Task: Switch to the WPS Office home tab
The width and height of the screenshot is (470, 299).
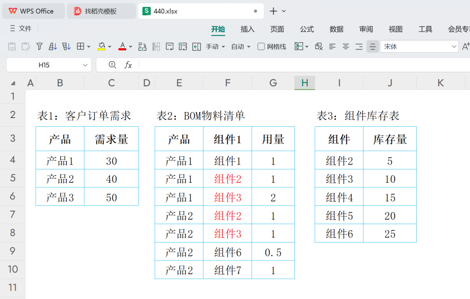Action: (33, 11)
